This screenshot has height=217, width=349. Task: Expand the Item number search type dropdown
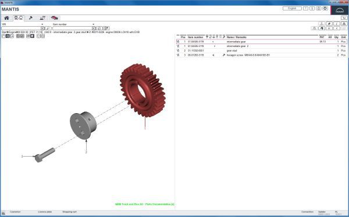tap(93, 24)
